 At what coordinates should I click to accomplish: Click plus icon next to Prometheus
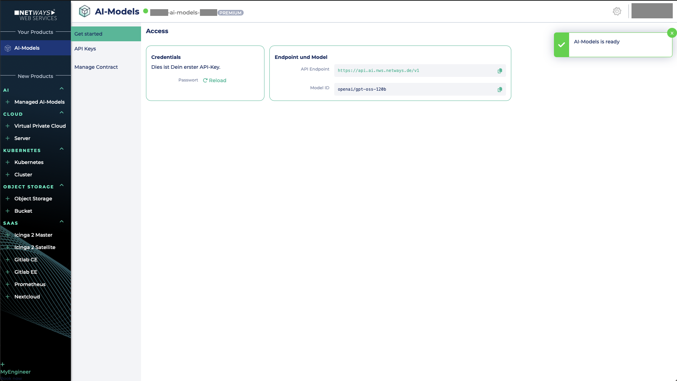coord(7,284)
